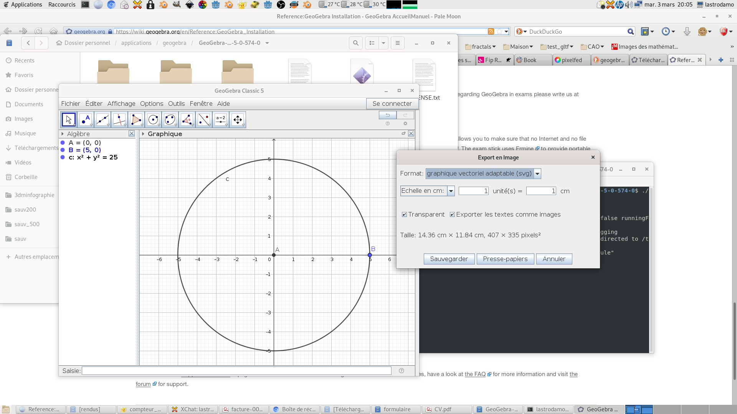Close the Algèbre panel
The width and height of the screenshot is (737, 414).
tap(132, 133)
